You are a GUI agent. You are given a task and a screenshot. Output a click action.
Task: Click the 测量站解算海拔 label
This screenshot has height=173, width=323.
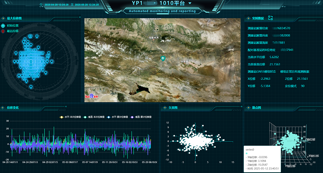(258, 43)
